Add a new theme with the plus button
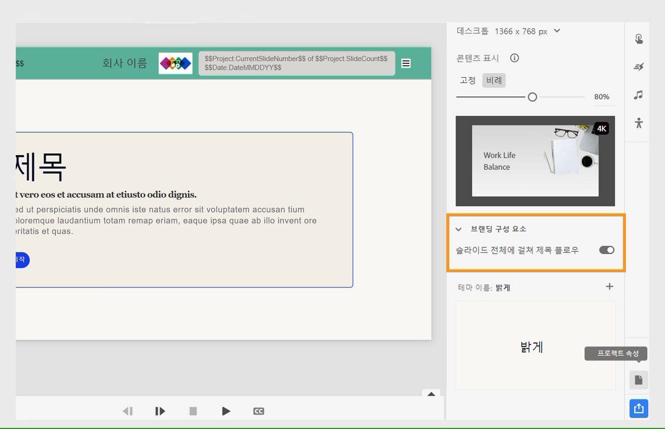The height and width of the screenshot is (429, 665). [x=610, y=286]
